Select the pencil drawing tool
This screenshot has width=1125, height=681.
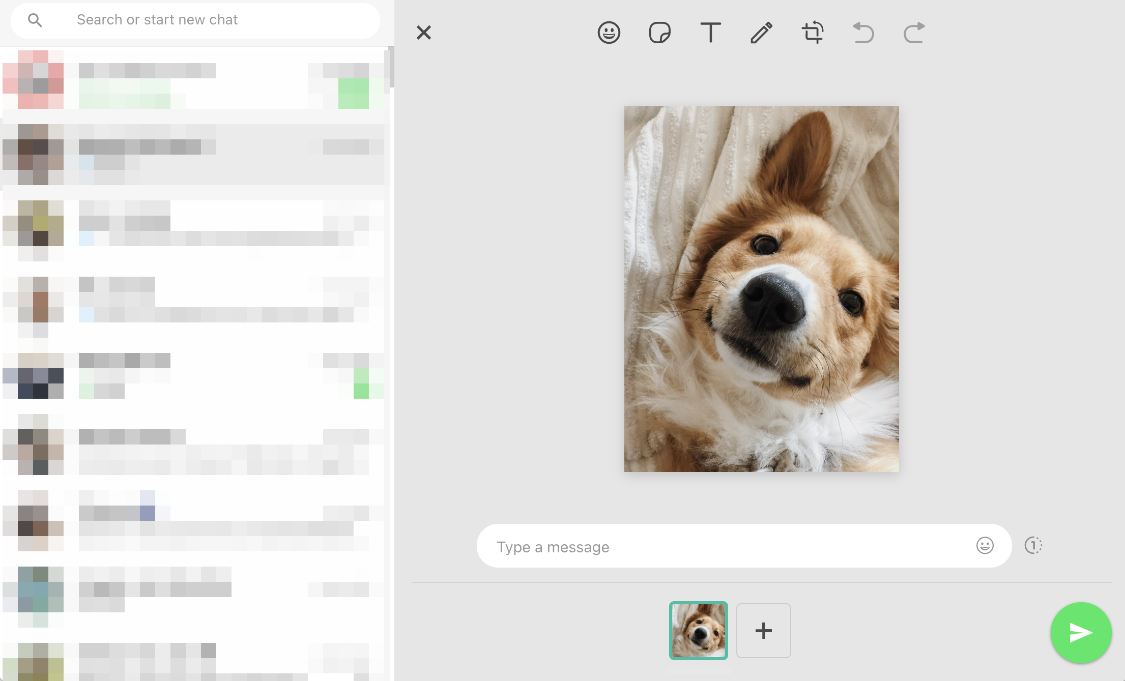[761, 32]
